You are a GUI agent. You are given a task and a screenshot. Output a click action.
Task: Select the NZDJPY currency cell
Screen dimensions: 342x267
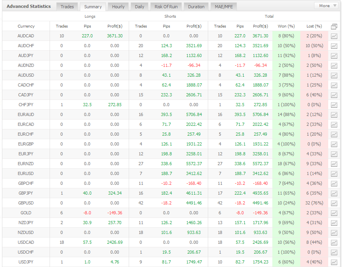pos(26,223)
